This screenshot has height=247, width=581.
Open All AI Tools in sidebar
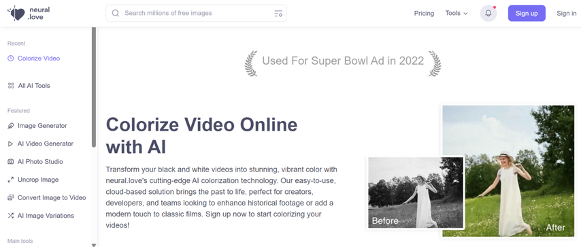coord(34,86)
